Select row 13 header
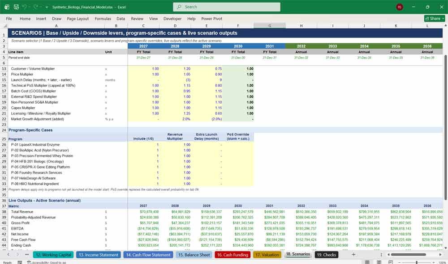 click(x=4, y=69)
